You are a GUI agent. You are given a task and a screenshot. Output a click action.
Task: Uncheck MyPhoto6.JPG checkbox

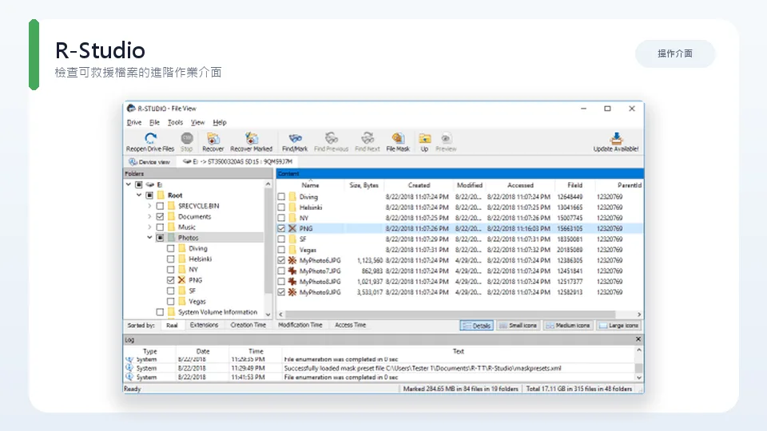(x=281, y=260)
